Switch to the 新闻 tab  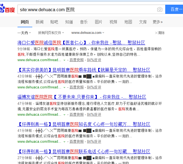40,22
